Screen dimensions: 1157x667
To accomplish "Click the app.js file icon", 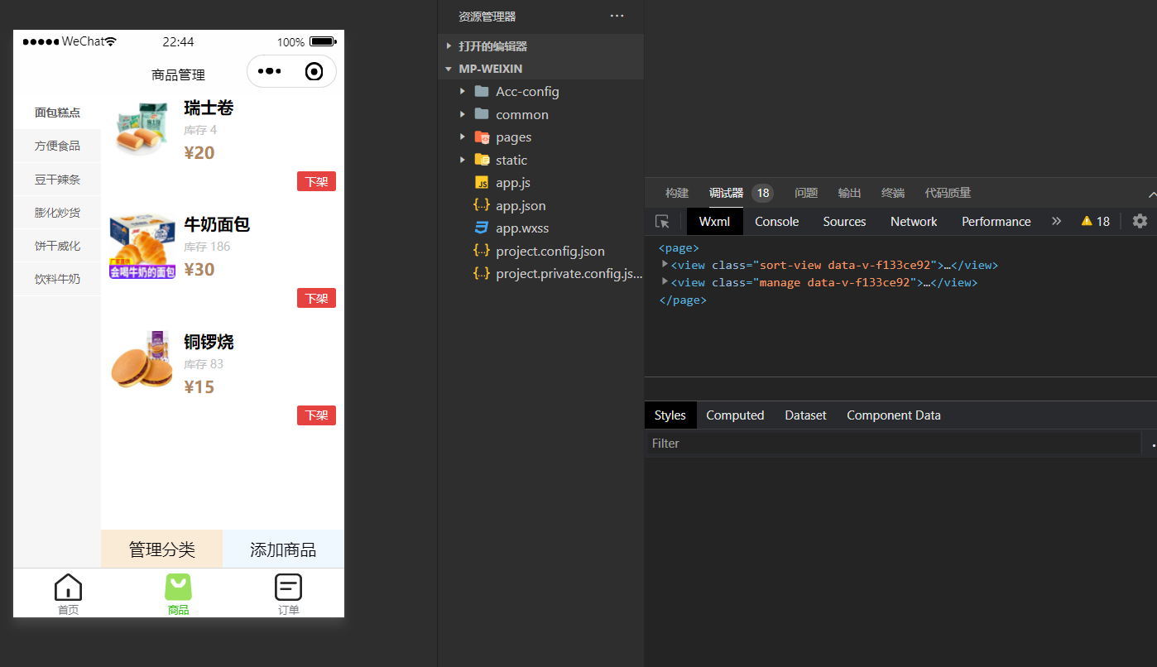I will pyautogui.click(x=482, y=182).
